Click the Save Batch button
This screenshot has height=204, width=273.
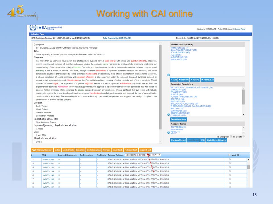[x=117, y=150]
